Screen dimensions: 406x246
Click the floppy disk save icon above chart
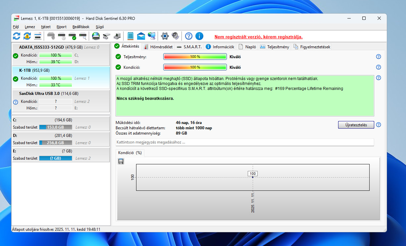point(121,161)
